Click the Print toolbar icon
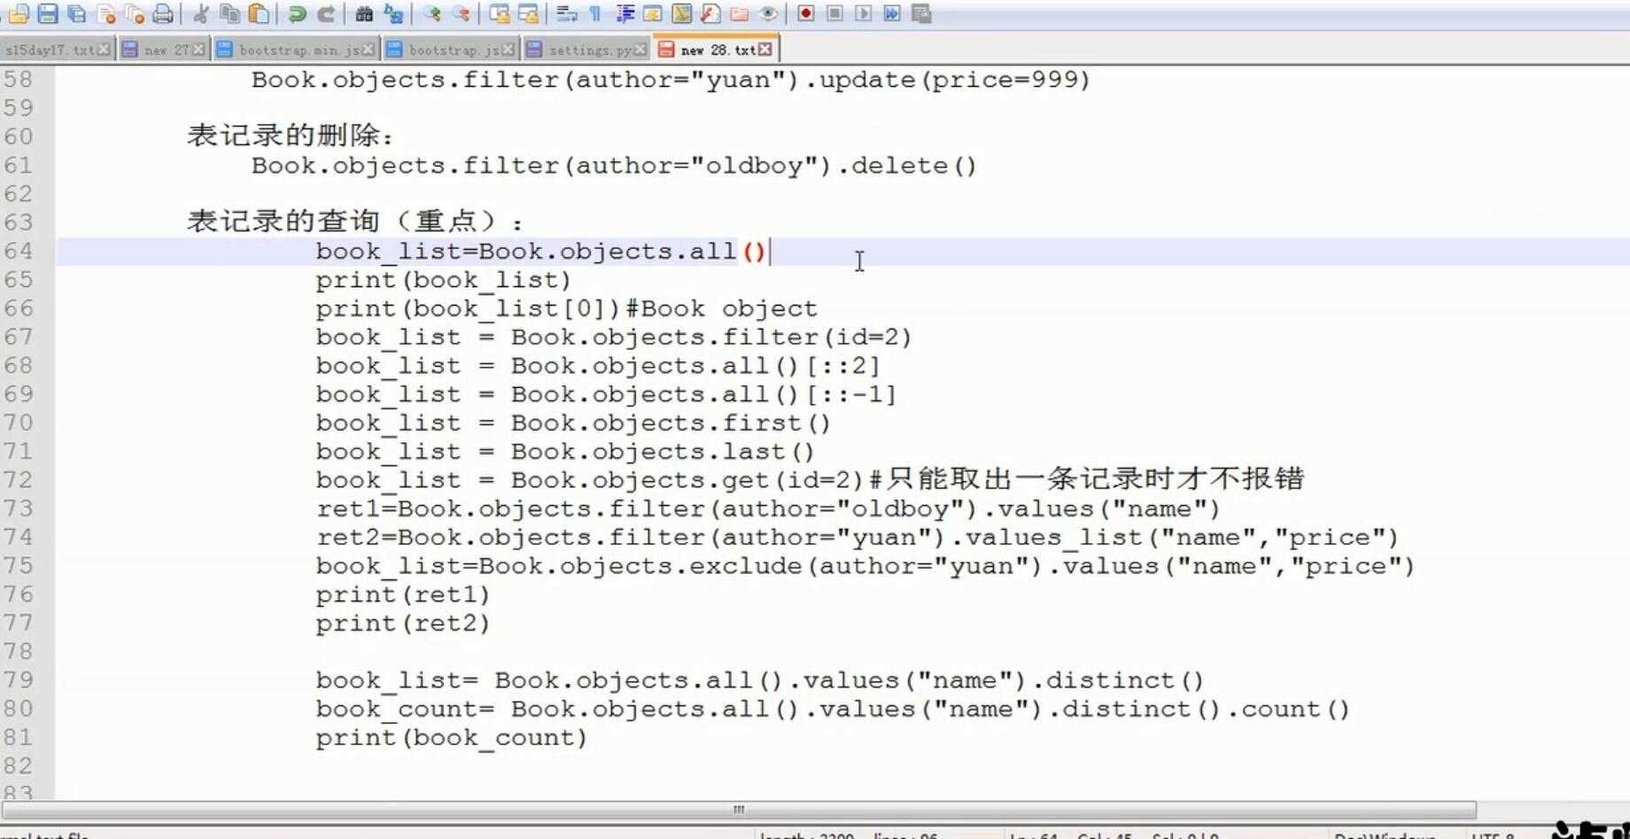1630x839 pixels. 163,13
